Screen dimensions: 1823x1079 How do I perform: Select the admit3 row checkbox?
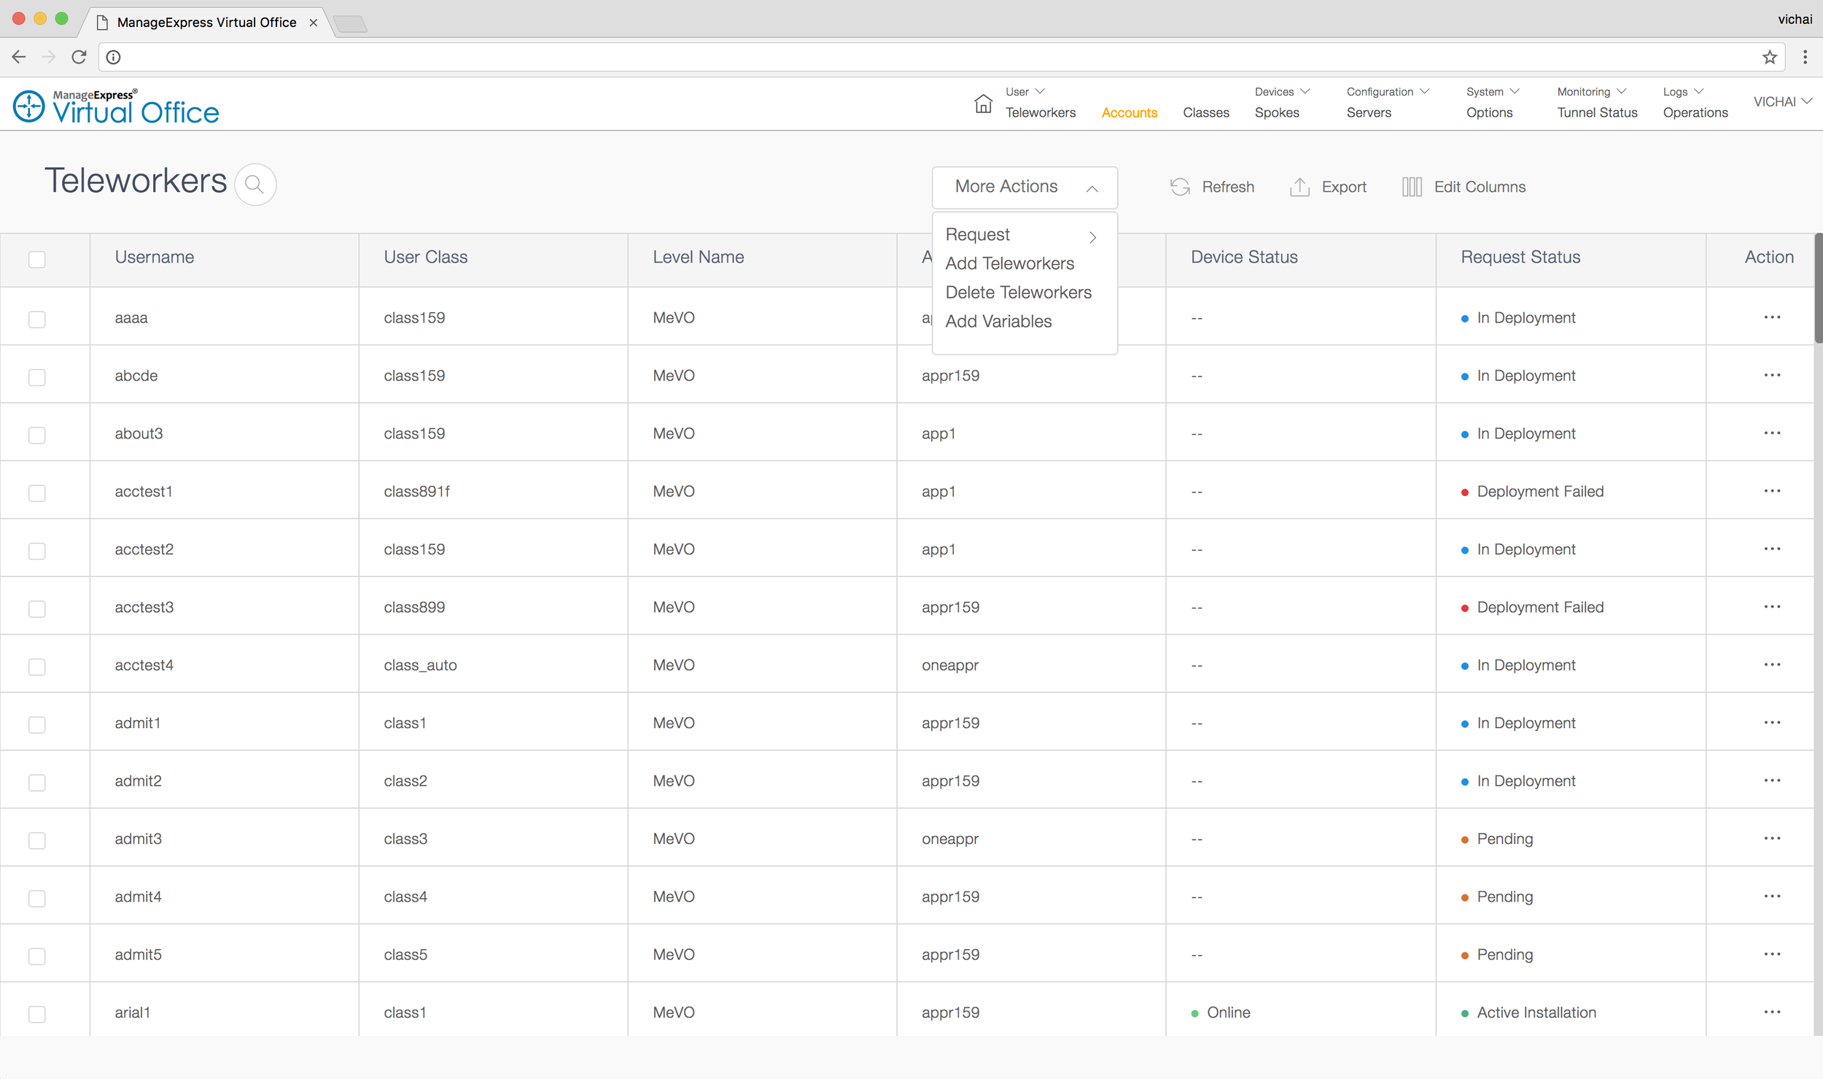pos(37,840)
